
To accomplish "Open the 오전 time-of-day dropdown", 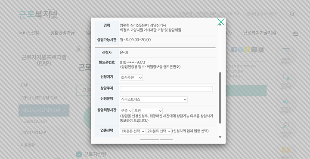I will pyautogui.click(x=148, y=111).
